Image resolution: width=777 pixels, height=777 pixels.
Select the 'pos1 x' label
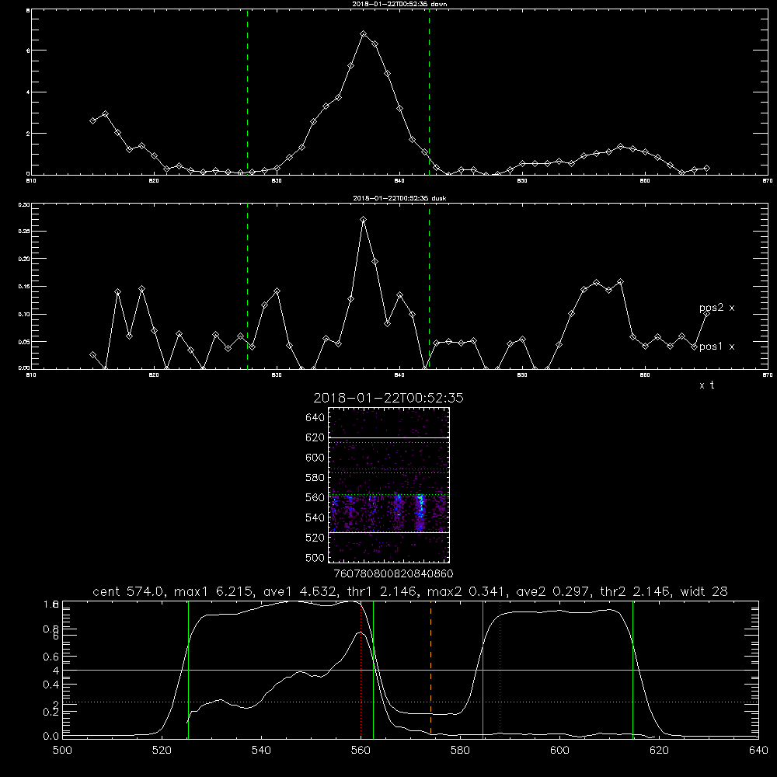pos(716,347)
